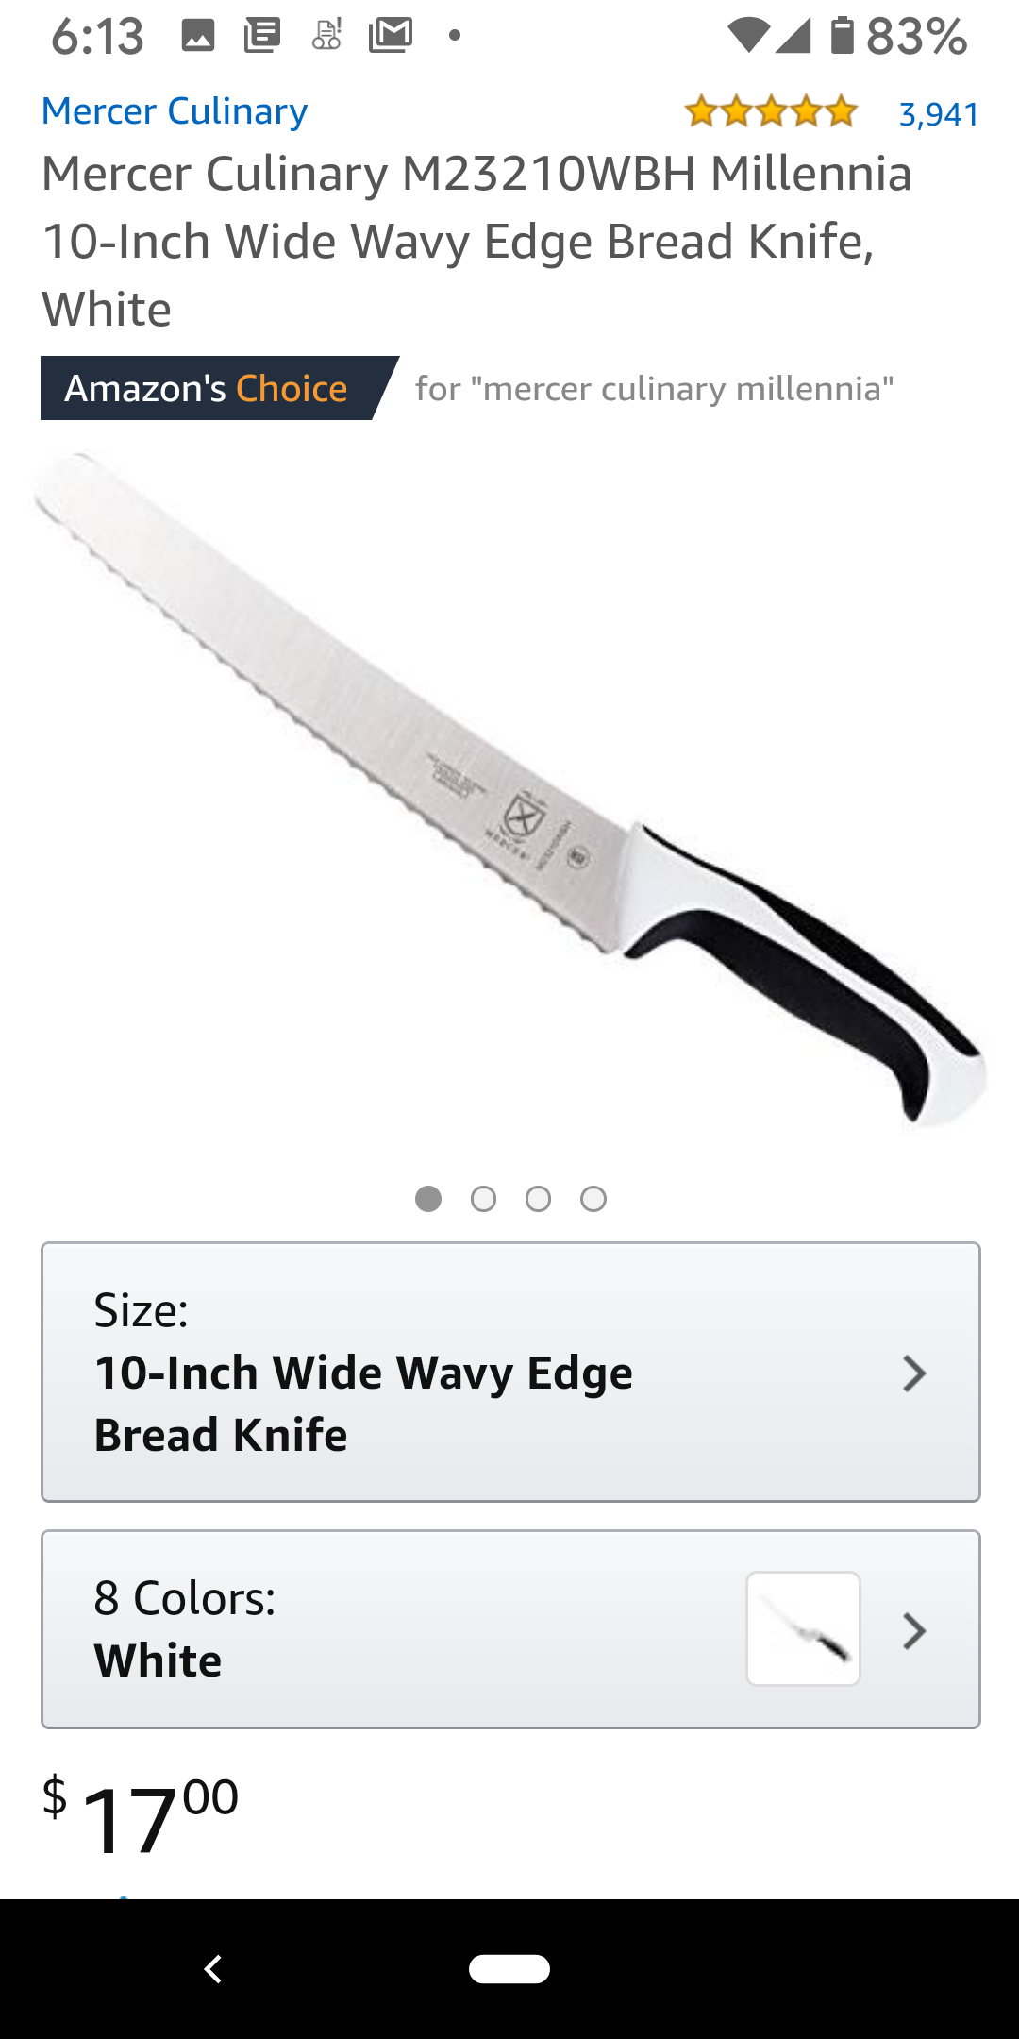Tap the Gmail notification icon in status bar
The height and width of the screenshot is (2039, 1019).
[x=391, y=36]
